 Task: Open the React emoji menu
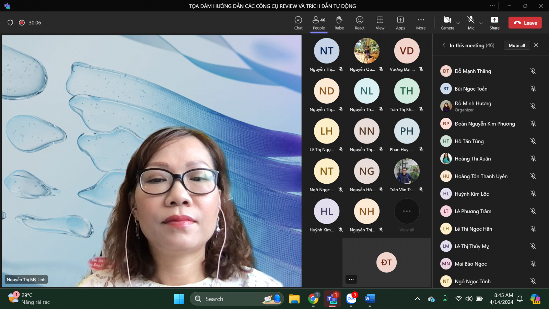[x=360, y=23]
